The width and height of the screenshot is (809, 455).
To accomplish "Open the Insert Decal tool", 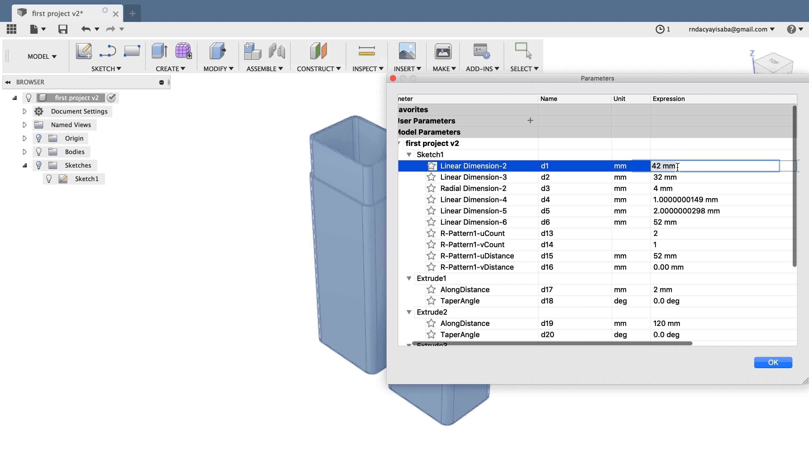I will (407, 51).
